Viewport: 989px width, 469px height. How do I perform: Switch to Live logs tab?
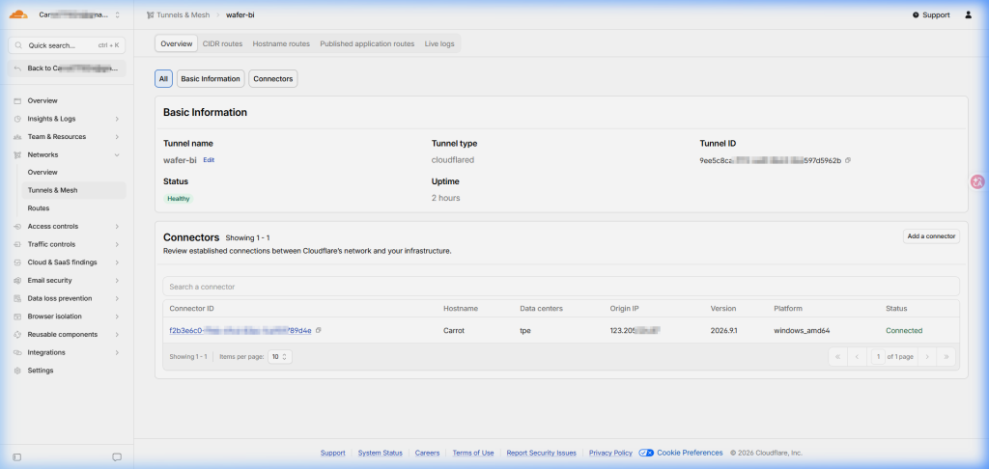(x=439, y=43)
